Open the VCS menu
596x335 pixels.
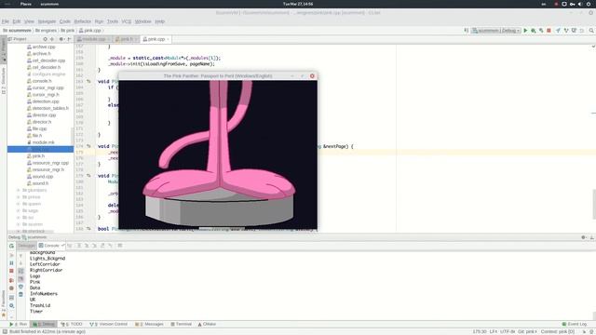127,21
